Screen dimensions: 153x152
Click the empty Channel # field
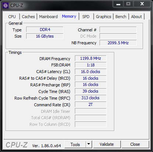118,30
